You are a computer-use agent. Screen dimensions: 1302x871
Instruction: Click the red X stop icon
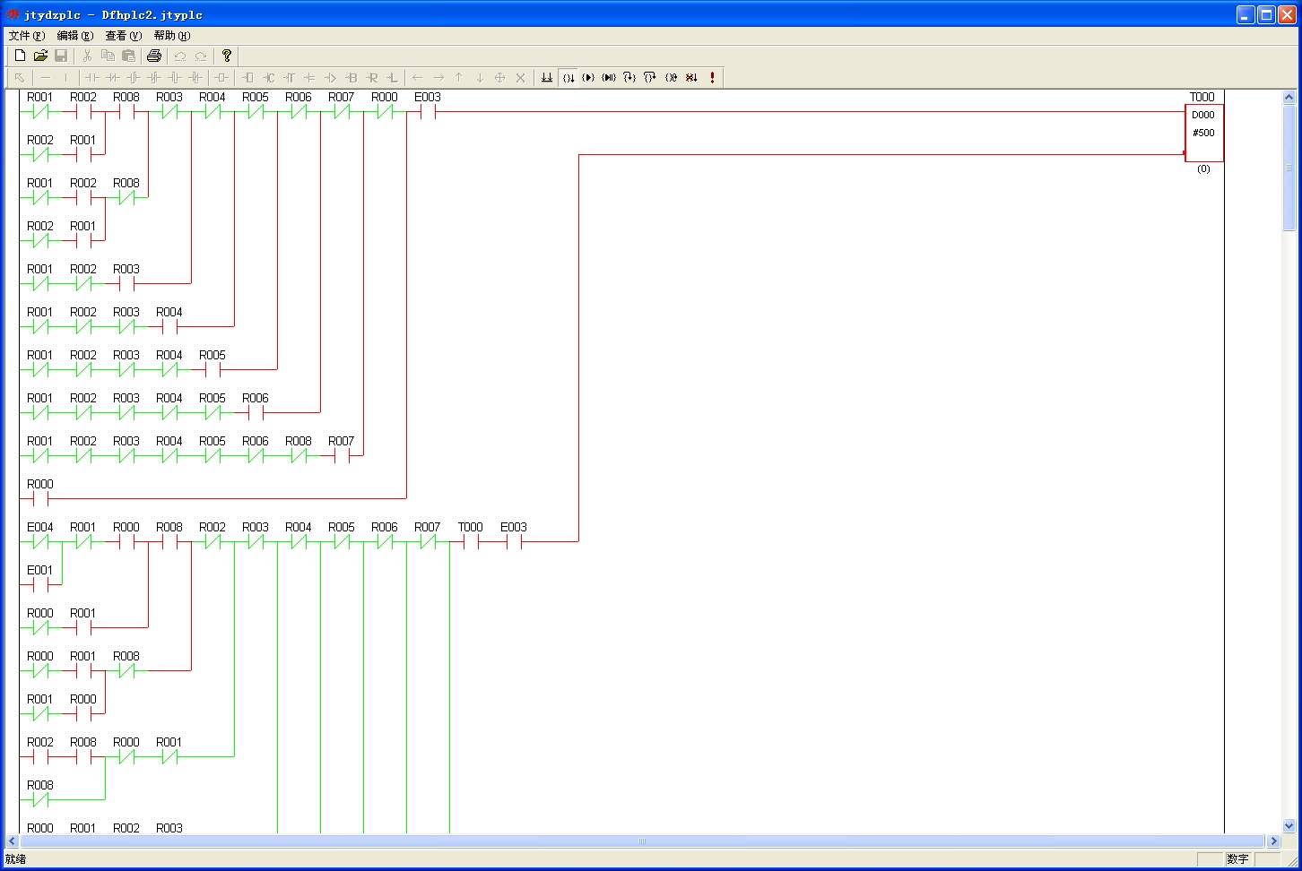point(691,78)
